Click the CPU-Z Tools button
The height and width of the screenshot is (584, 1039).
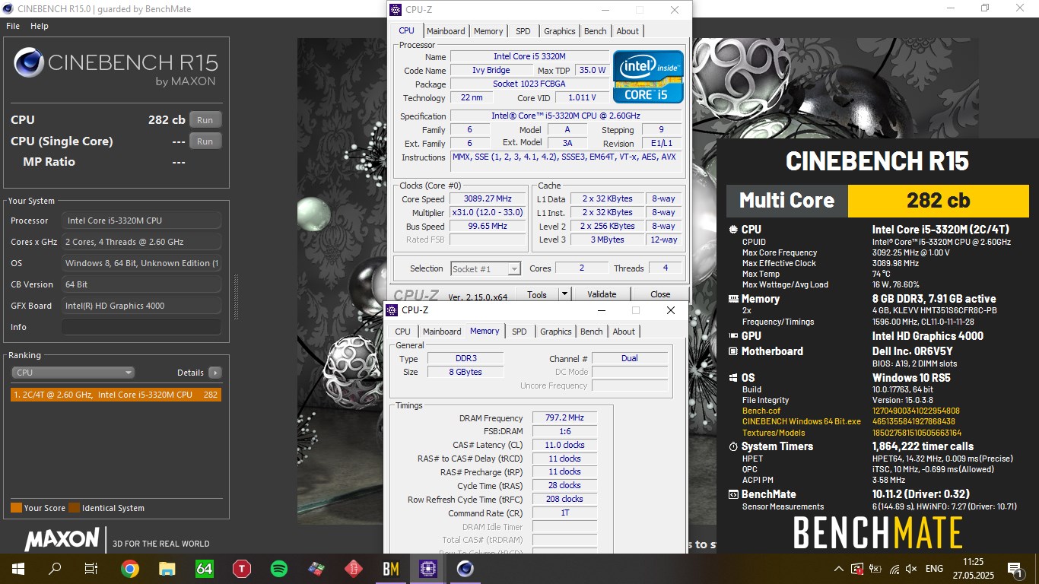537,294
